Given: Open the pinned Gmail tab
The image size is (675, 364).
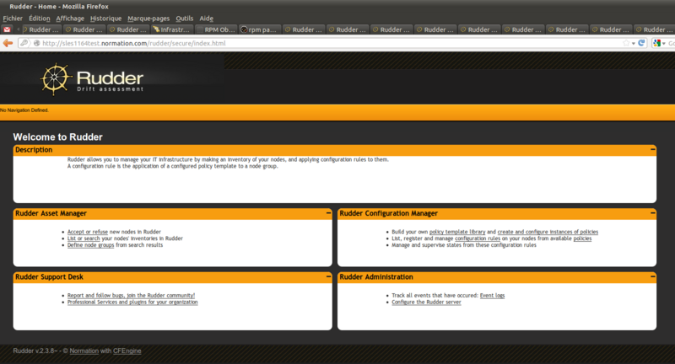Looking at the screenshot, I should coord(7,29).
